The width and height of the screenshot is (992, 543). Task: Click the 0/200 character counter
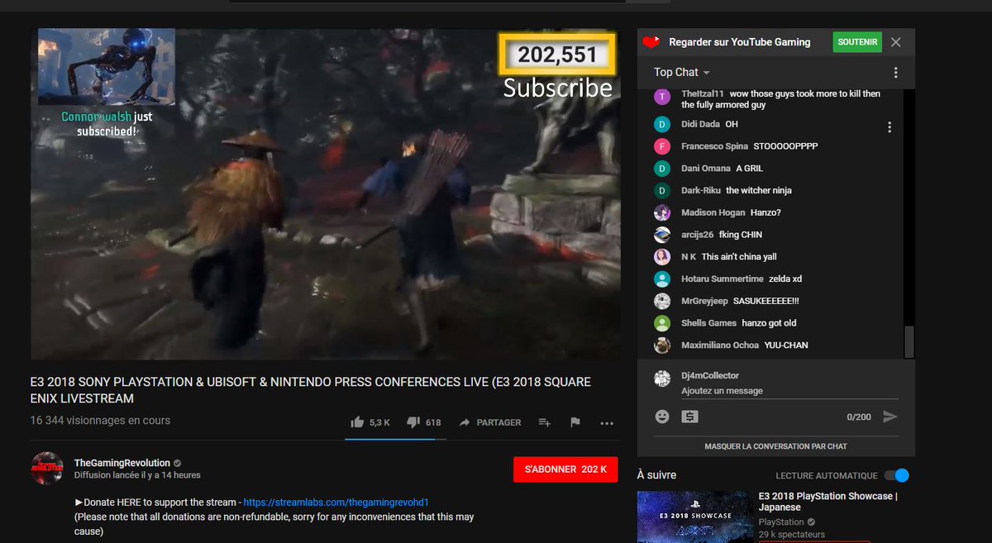point(859,417)
